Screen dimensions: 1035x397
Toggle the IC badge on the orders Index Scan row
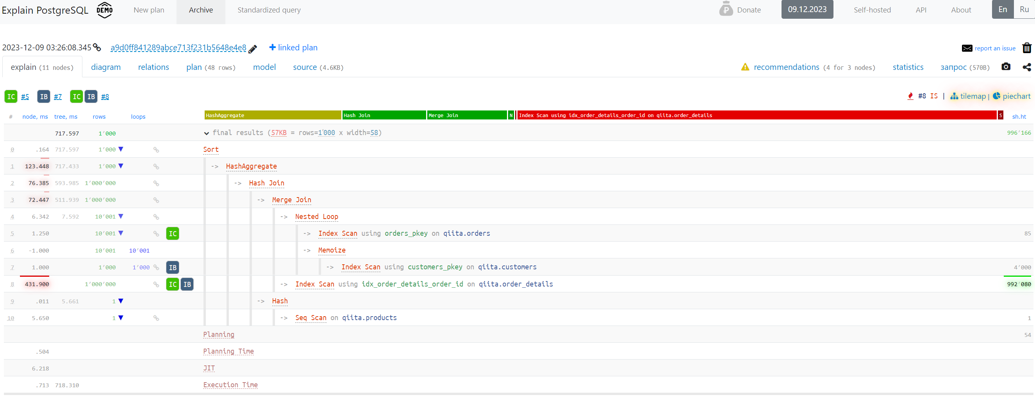pos(172,233)
